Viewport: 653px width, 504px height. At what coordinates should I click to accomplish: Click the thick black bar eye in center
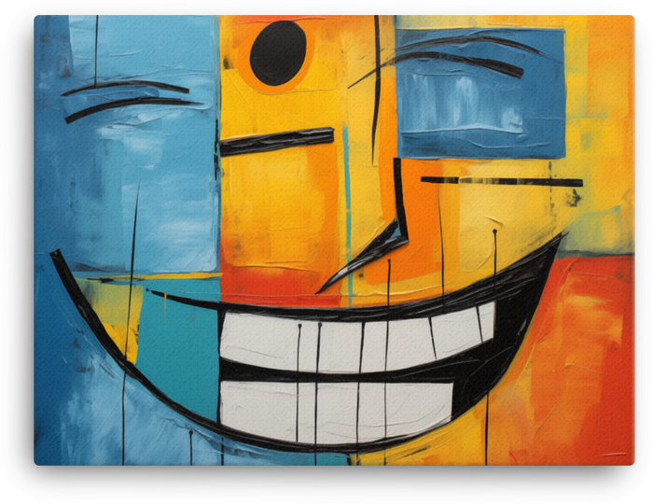coord(277,140)
